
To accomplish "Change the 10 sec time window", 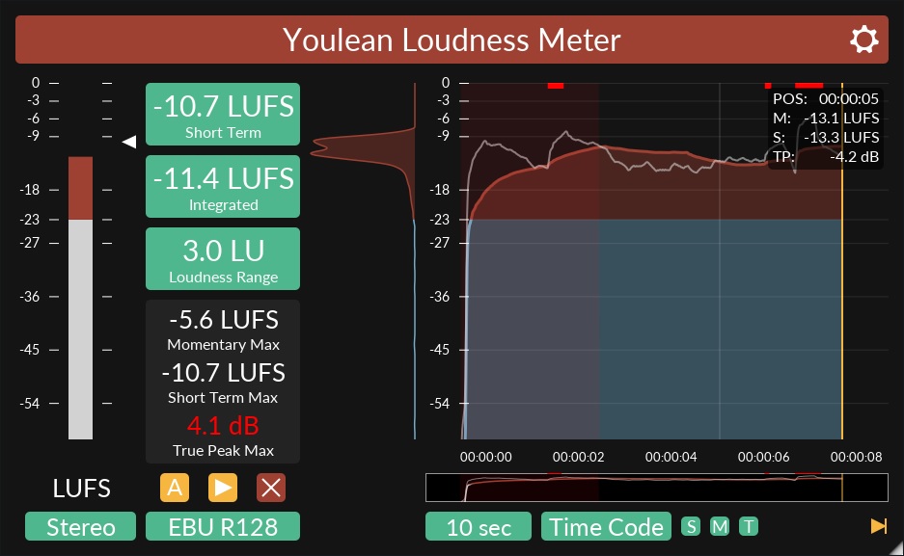I will tap(478, 526).
